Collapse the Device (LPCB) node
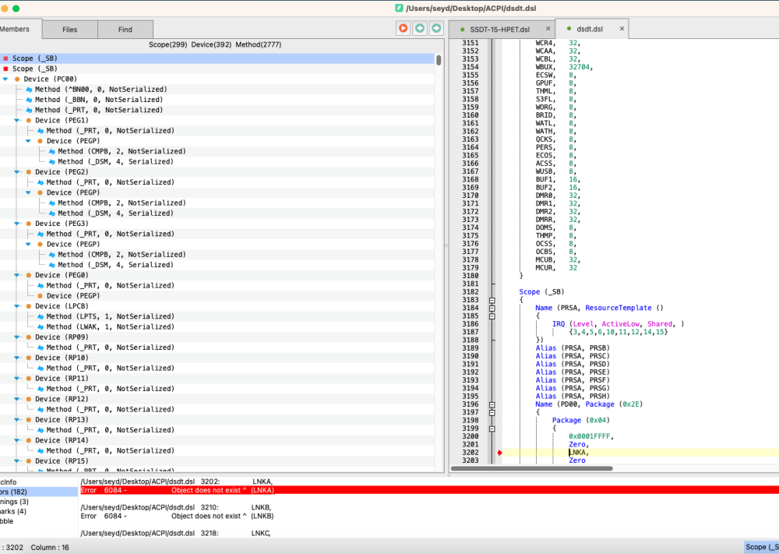779x554 pixels. [17, 306]
